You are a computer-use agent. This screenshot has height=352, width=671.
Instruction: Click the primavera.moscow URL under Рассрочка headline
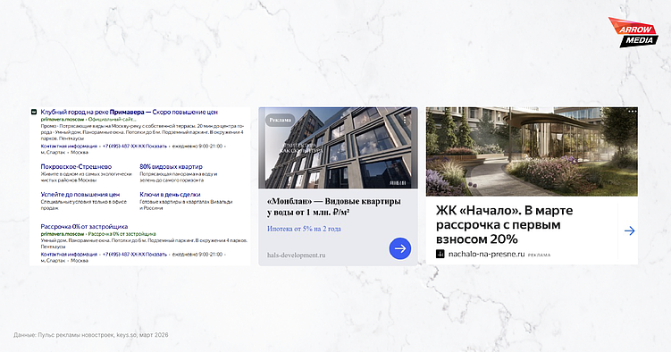(x=63, y=234)
